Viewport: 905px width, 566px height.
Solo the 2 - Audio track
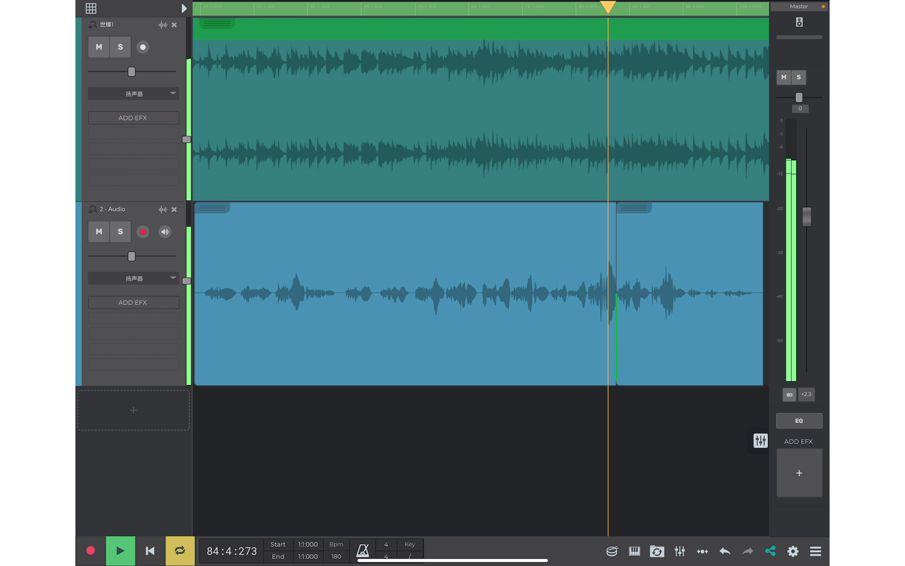[120, 232]
